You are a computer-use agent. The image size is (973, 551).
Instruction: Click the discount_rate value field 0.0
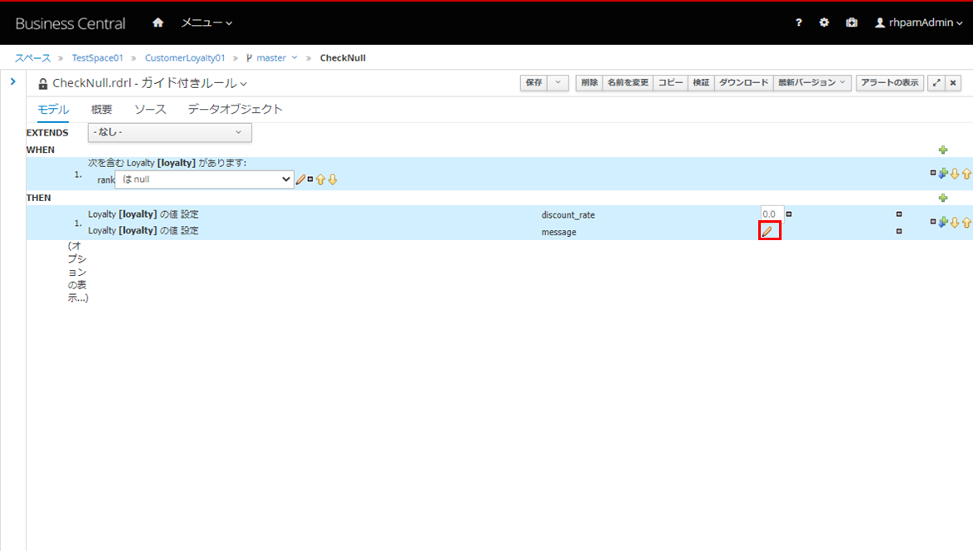click(x=772, y=214)
